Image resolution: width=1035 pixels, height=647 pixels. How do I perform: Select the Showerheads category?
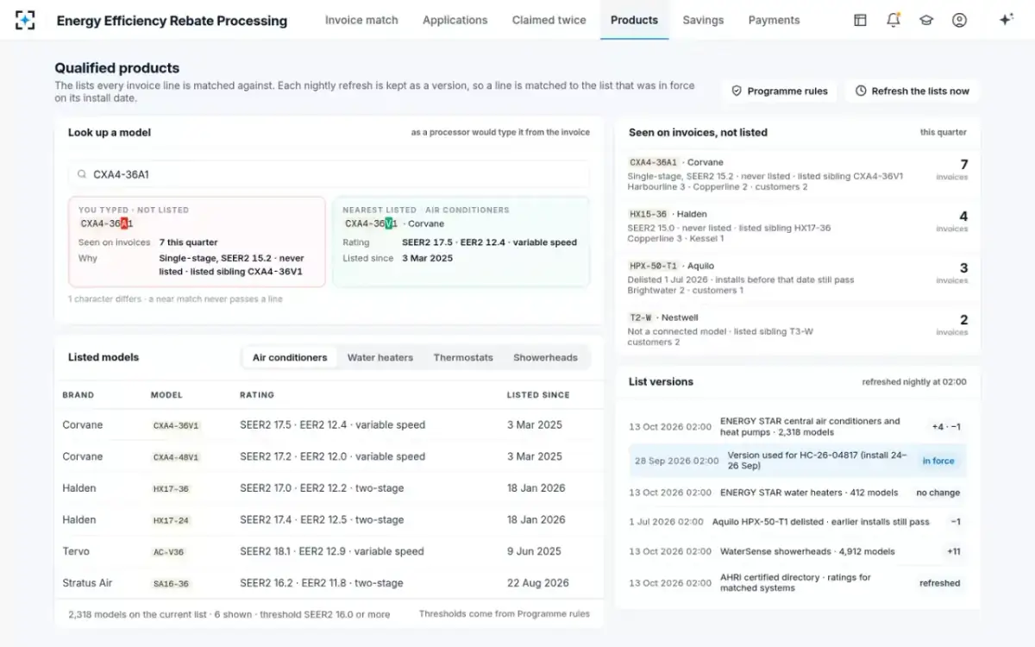pos(545,357)
